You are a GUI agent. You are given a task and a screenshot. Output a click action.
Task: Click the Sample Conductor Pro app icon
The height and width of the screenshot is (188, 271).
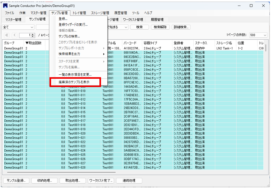(6, 6)
